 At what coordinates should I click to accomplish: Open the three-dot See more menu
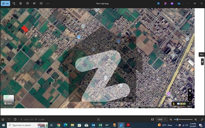(x=48, y=4)
